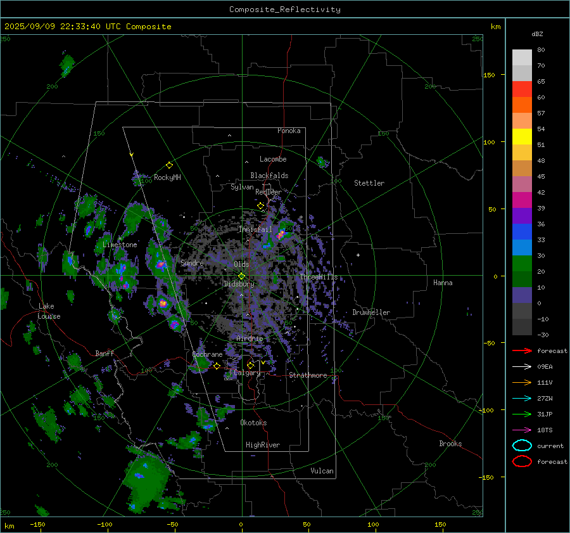Click the 18TS legend label

pos(545,430)
